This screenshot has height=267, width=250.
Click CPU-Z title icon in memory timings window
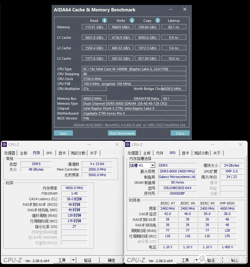coord(4,144)
